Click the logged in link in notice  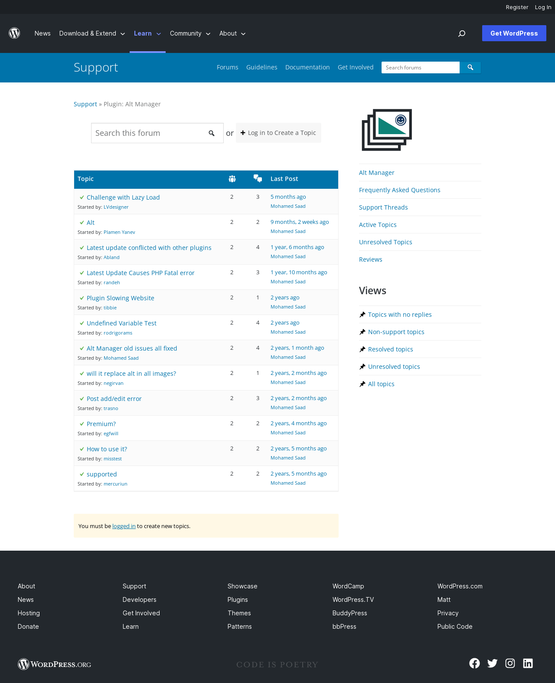124,526
